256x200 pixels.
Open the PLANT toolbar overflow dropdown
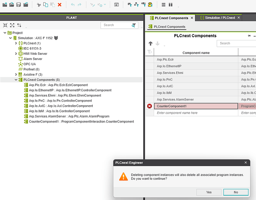pyautogui.click(x=26, y=28)
